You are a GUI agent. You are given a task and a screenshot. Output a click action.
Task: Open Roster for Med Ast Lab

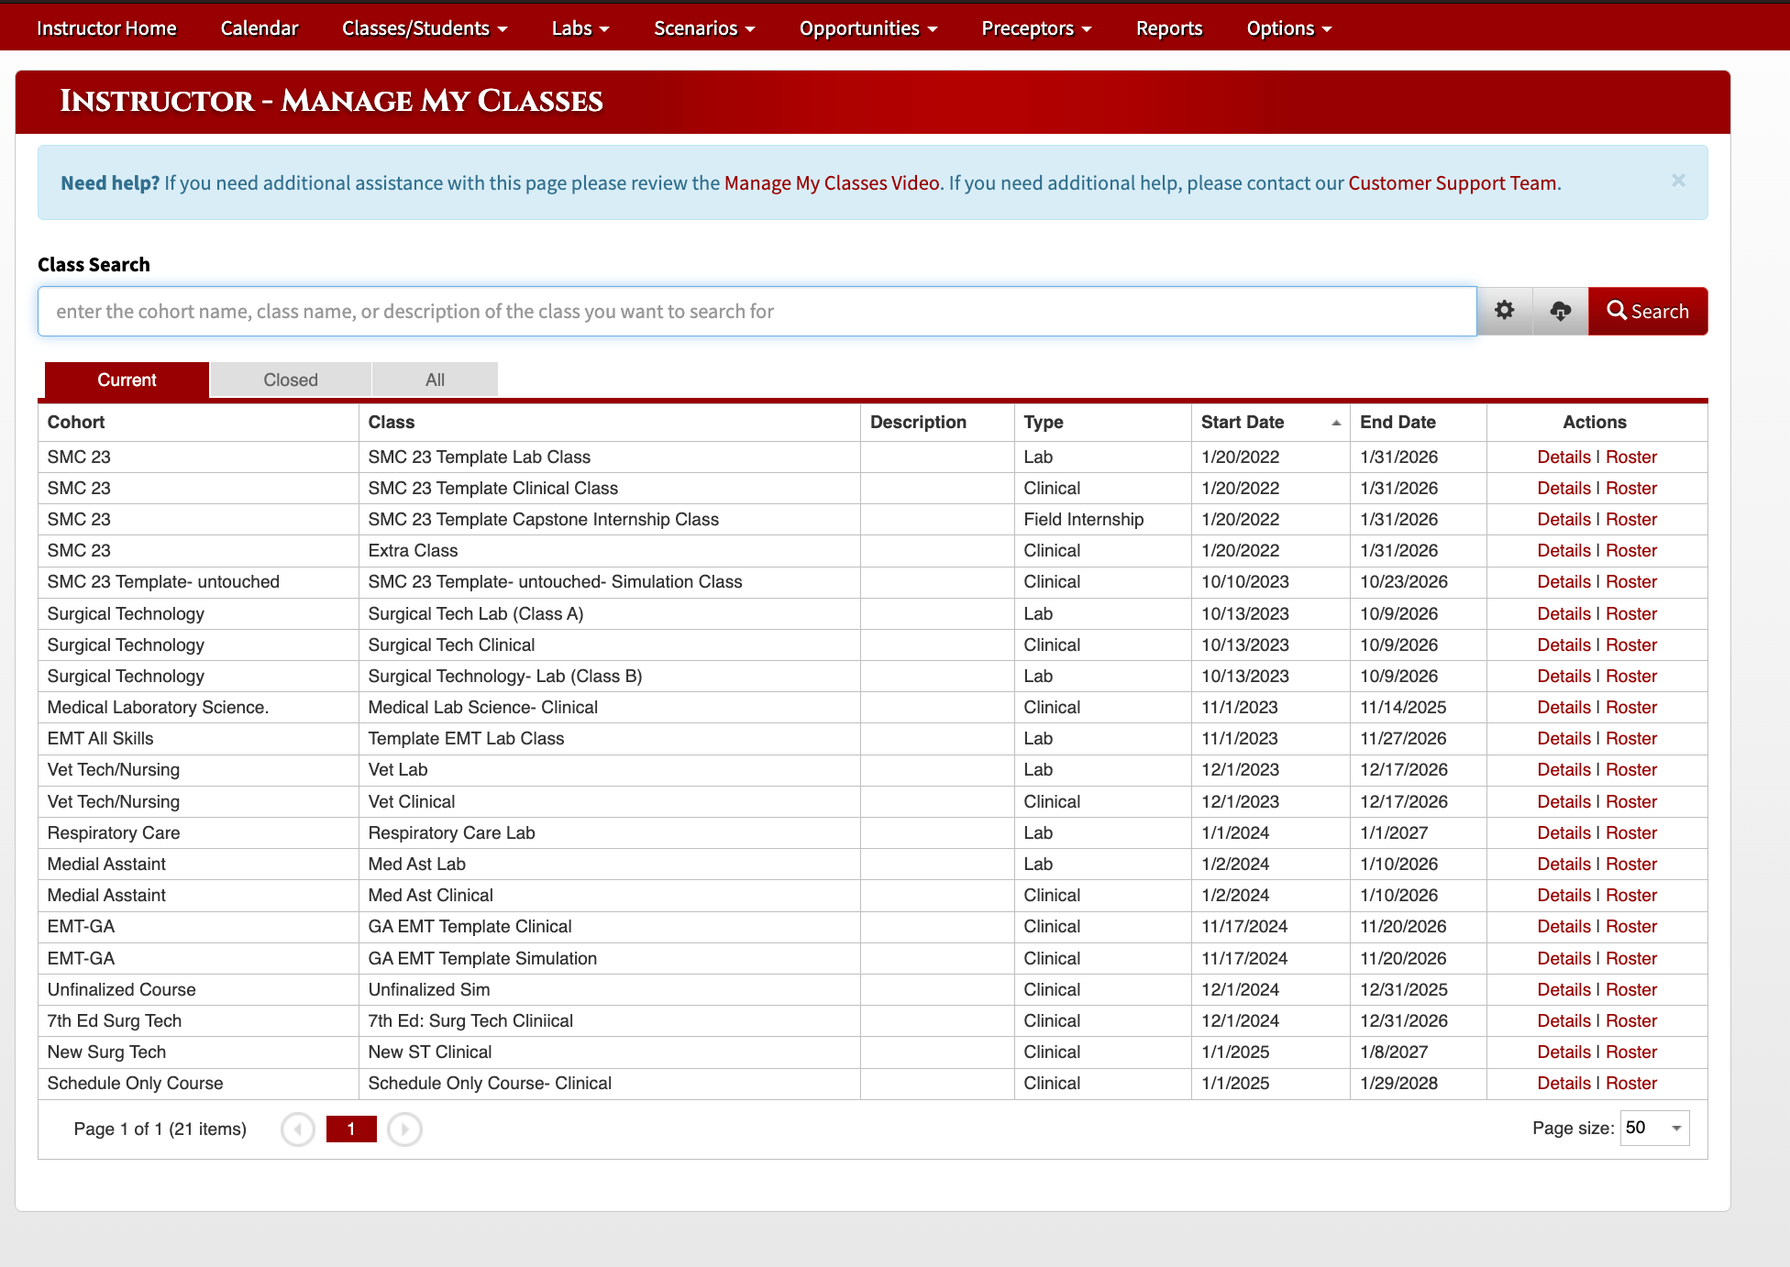[x=1631, y=864]
